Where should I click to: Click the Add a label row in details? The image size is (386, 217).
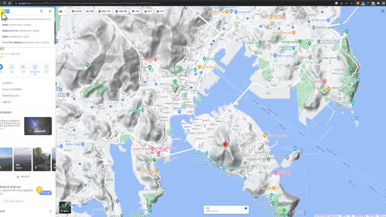pos(27,102)
